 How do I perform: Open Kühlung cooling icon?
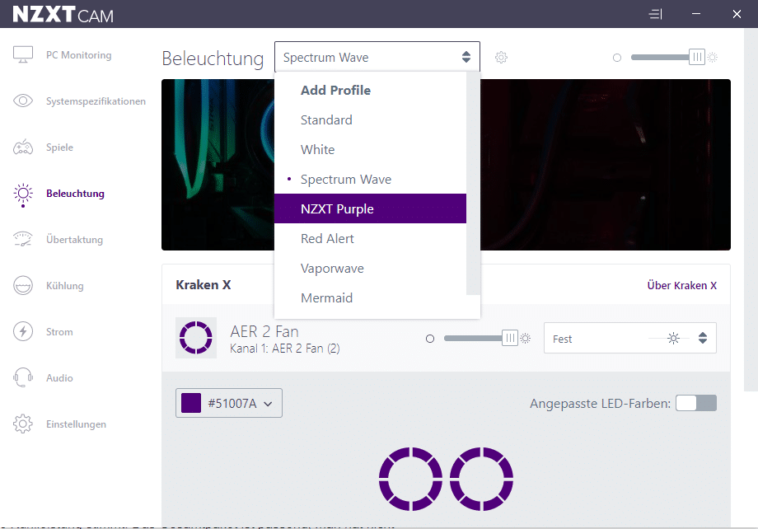[22, 286]
